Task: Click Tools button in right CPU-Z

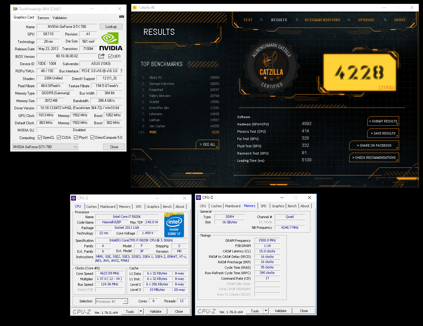Action: pos(255,311)
